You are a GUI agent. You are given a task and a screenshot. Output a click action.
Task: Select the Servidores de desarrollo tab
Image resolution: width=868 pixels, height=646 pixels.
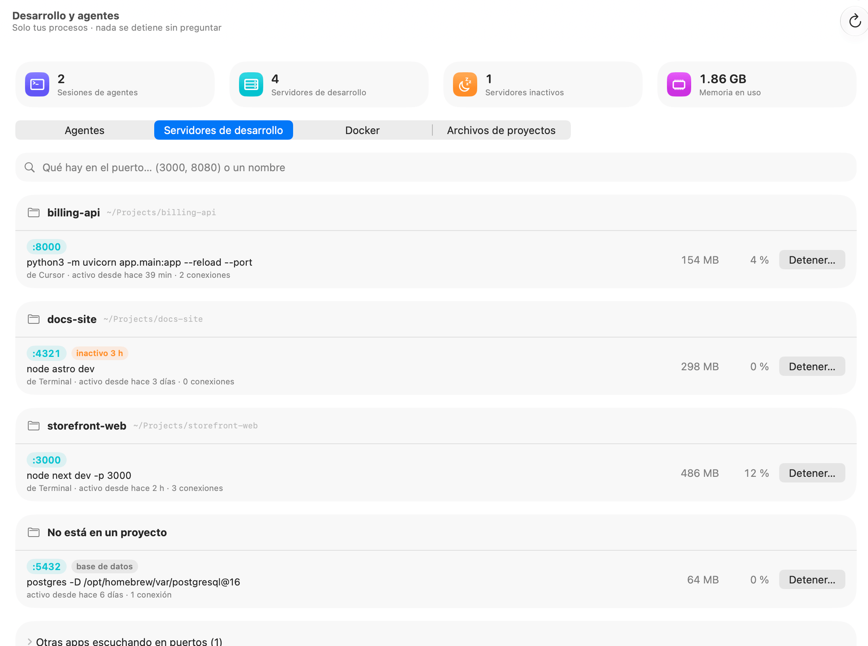(x=224, y=130)
